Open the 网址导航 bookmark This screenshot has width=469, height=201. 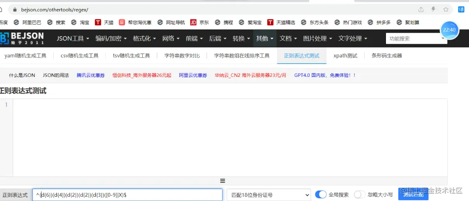(171, 23)
